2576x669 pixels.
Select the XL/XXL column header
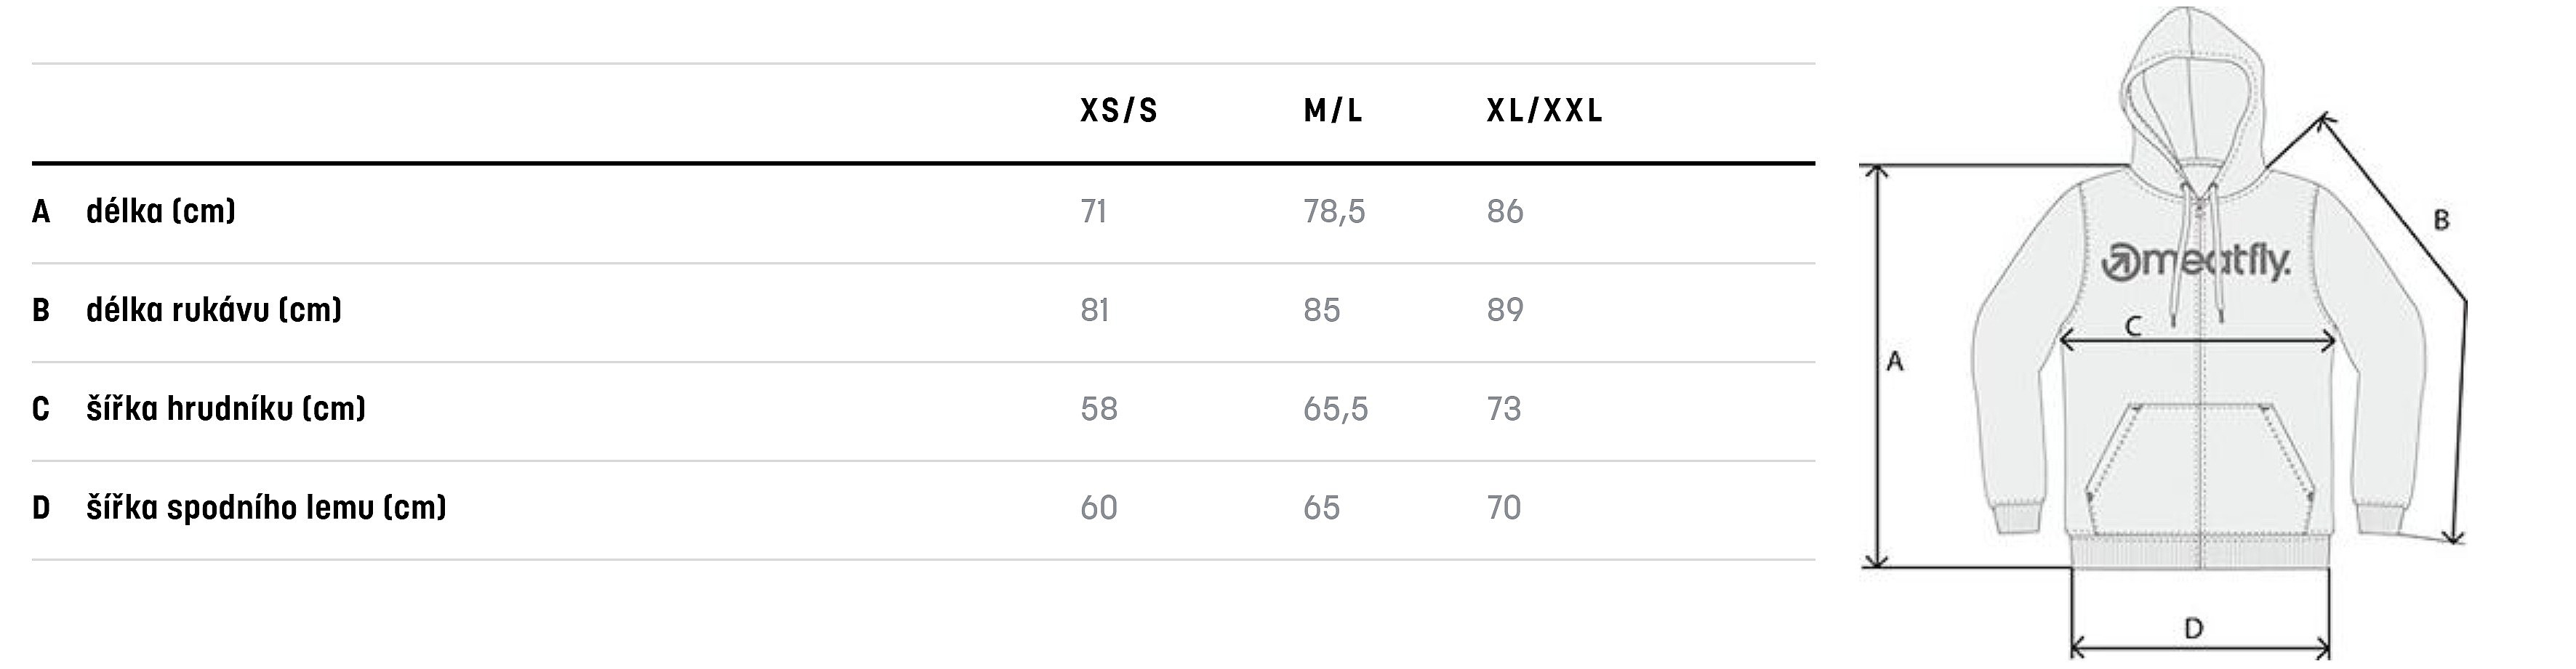pos(1545,111)
